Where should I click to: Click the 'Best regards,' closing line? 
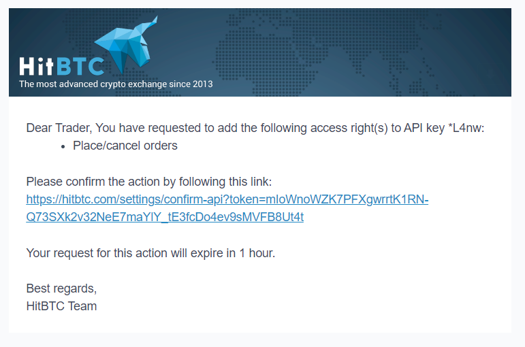point(61,288)
